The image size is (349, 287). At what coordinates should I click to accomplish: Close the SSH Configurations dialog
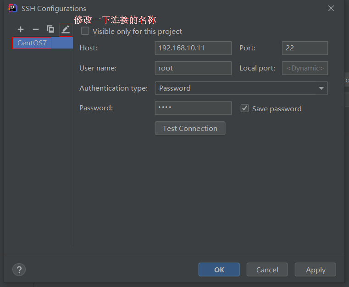pos(331,8)
